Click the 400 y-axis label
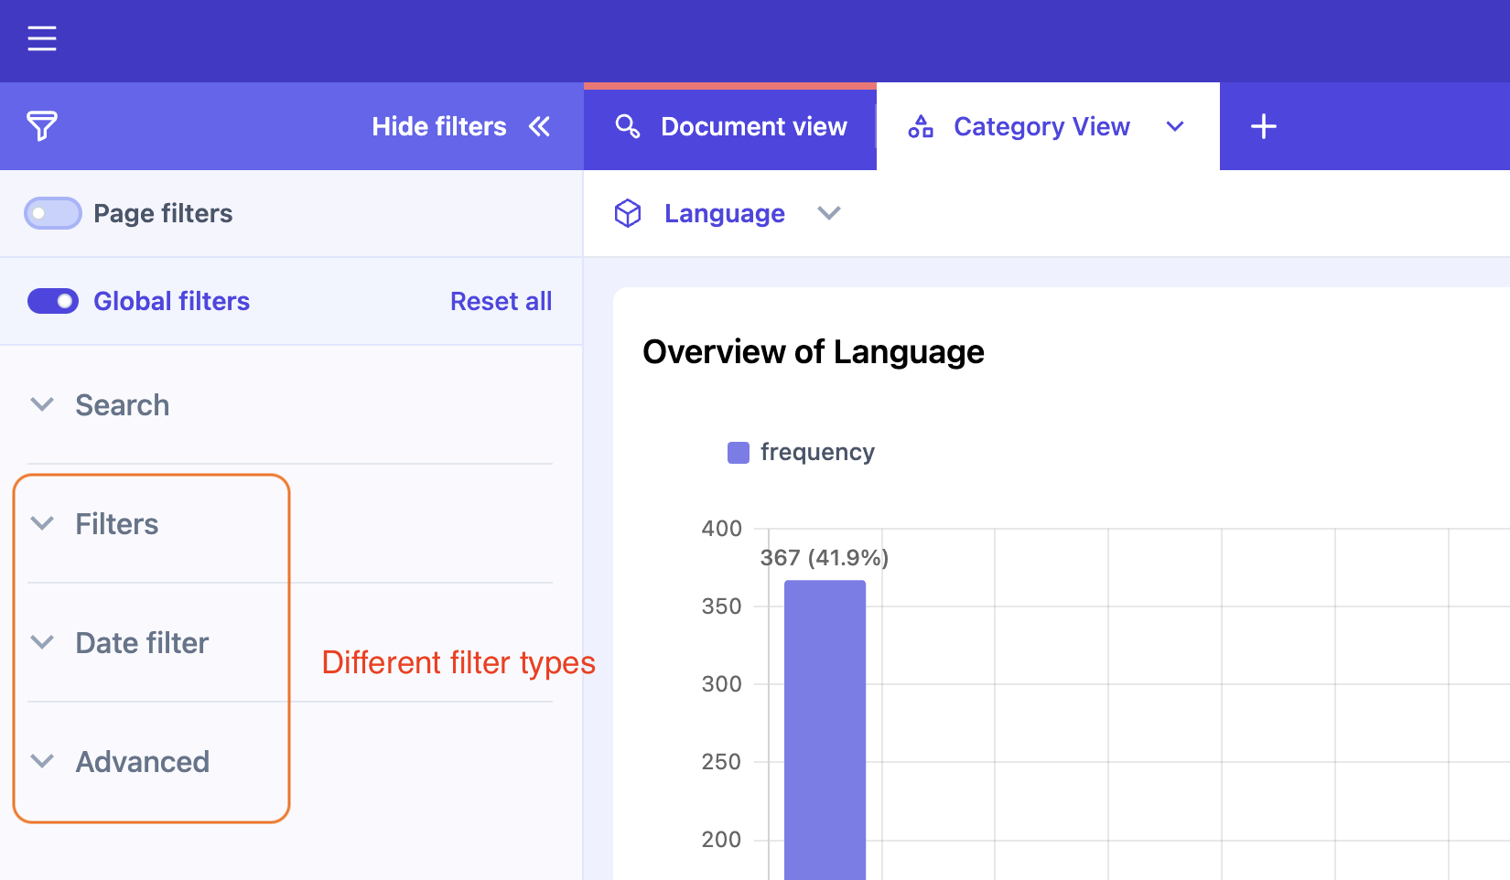Screen dimensions: 1510x880 click(722, 528)
